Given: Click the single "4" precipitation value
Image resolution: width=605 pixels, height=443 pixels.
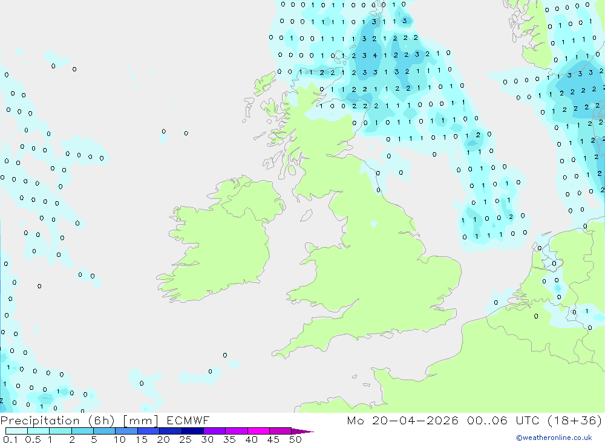Looking at the screenshot, I should coord(374,56).
